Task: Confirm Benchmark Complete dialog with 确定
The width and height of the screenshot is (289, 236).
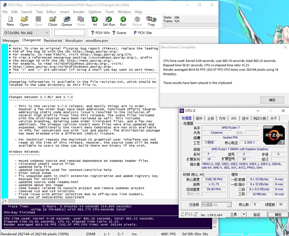Action: [x=272, y=100]
